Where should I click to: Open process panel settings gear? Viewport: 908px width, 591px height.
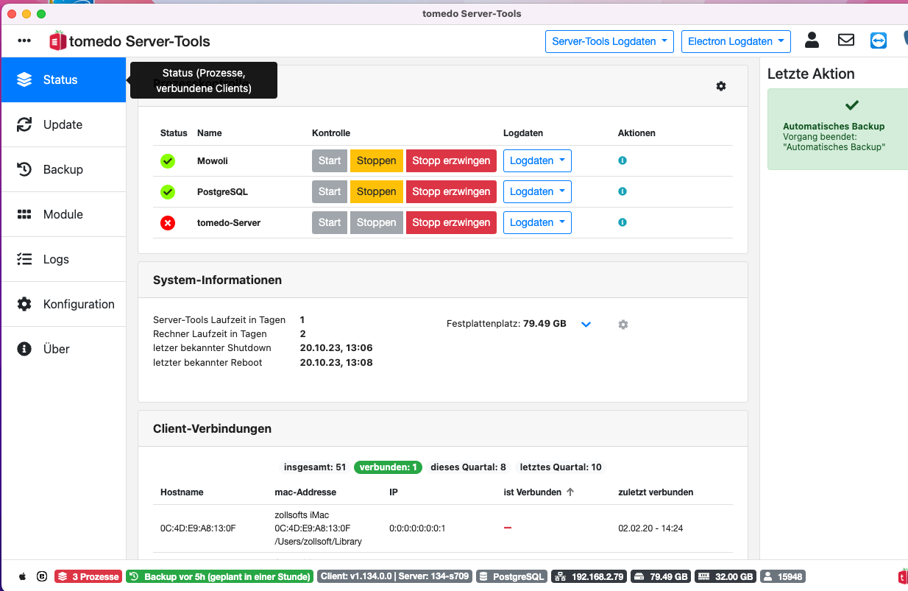pyautogui.click(x=721, y=86)
